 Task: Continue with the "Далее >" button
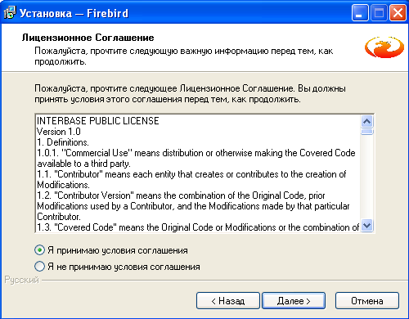(x=294, y=301)
